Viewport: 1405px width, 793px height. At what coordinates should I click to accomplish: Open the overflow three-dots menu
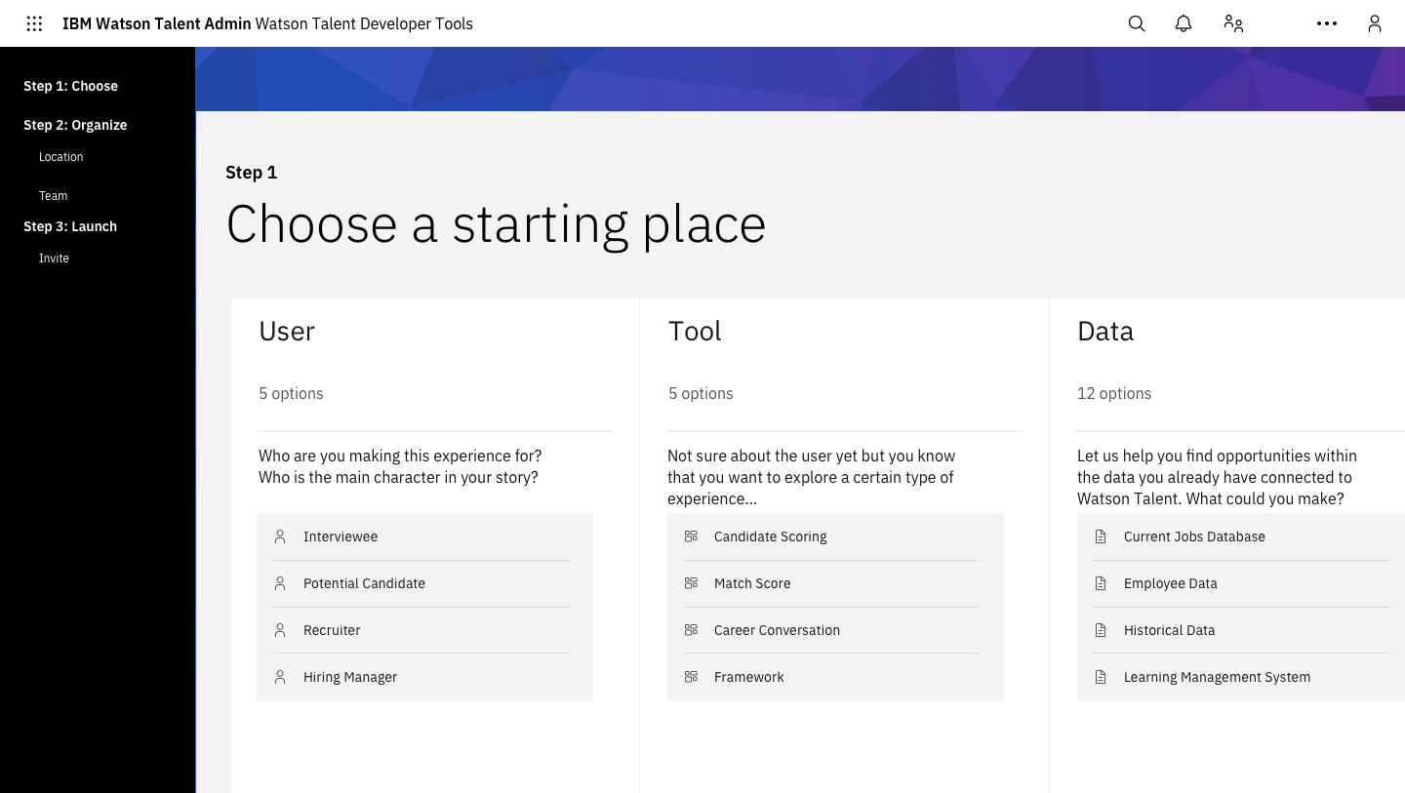click(1327, 23)
